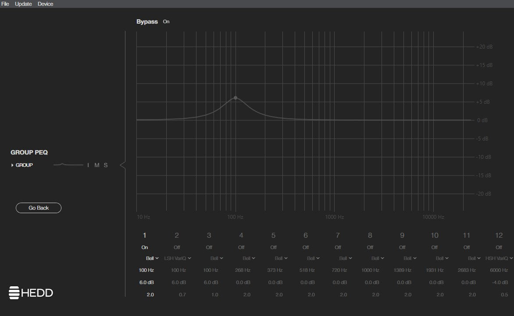Open band 3 Bell filter type dropdown
Screen dimensions: 514x316
click(217, 258)
